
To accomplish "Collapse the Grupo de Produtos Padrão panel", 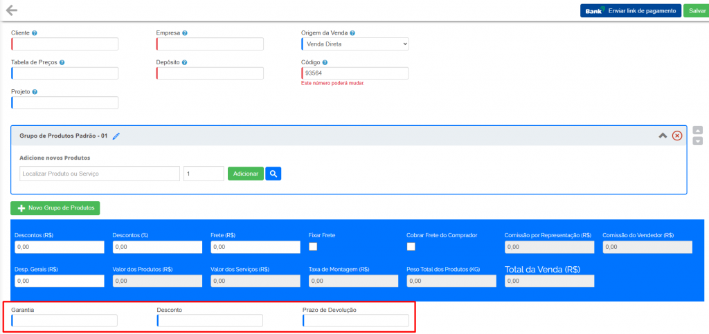I will click(x=663, y=136).
